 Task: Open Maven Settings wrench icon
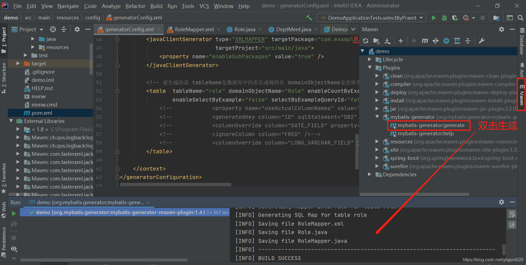pos(481,41)
